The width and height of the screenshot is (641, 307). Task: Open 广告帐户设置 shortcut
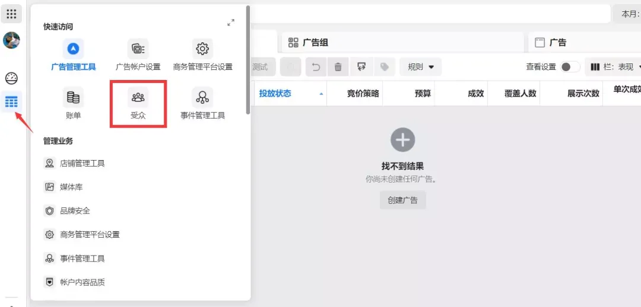[x=138, y=55]
